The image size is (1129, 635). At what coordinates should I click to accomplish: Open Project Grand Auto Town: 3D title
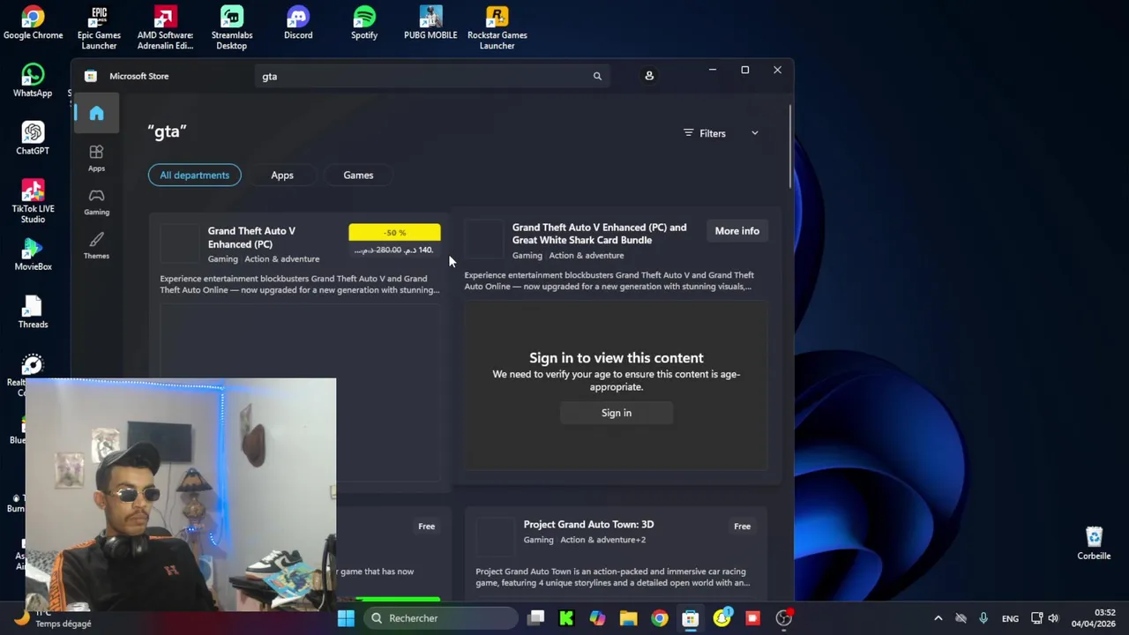tap(588, 525)
